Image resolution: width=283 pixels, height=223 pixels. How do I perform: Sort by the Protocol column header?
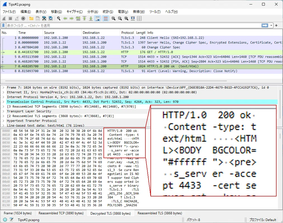(128, 33)
